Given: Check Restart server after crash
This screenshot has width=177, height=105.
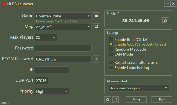Looking at the screenshot, I should (111, 62).
